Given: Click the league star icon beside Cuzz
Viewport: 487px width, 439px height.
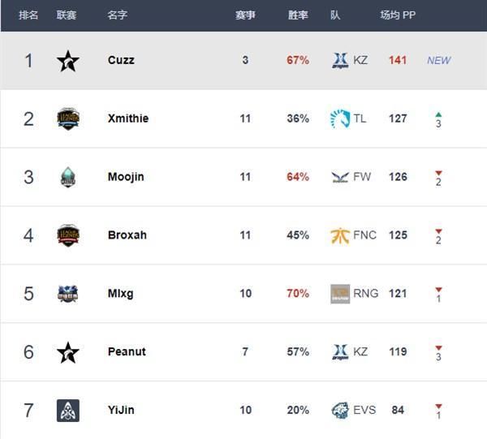Looking at the screenshot, I should [68, 60].
